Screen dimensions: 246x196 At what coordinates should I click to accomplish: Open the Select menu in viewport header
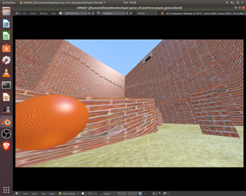tap(35, 194)
